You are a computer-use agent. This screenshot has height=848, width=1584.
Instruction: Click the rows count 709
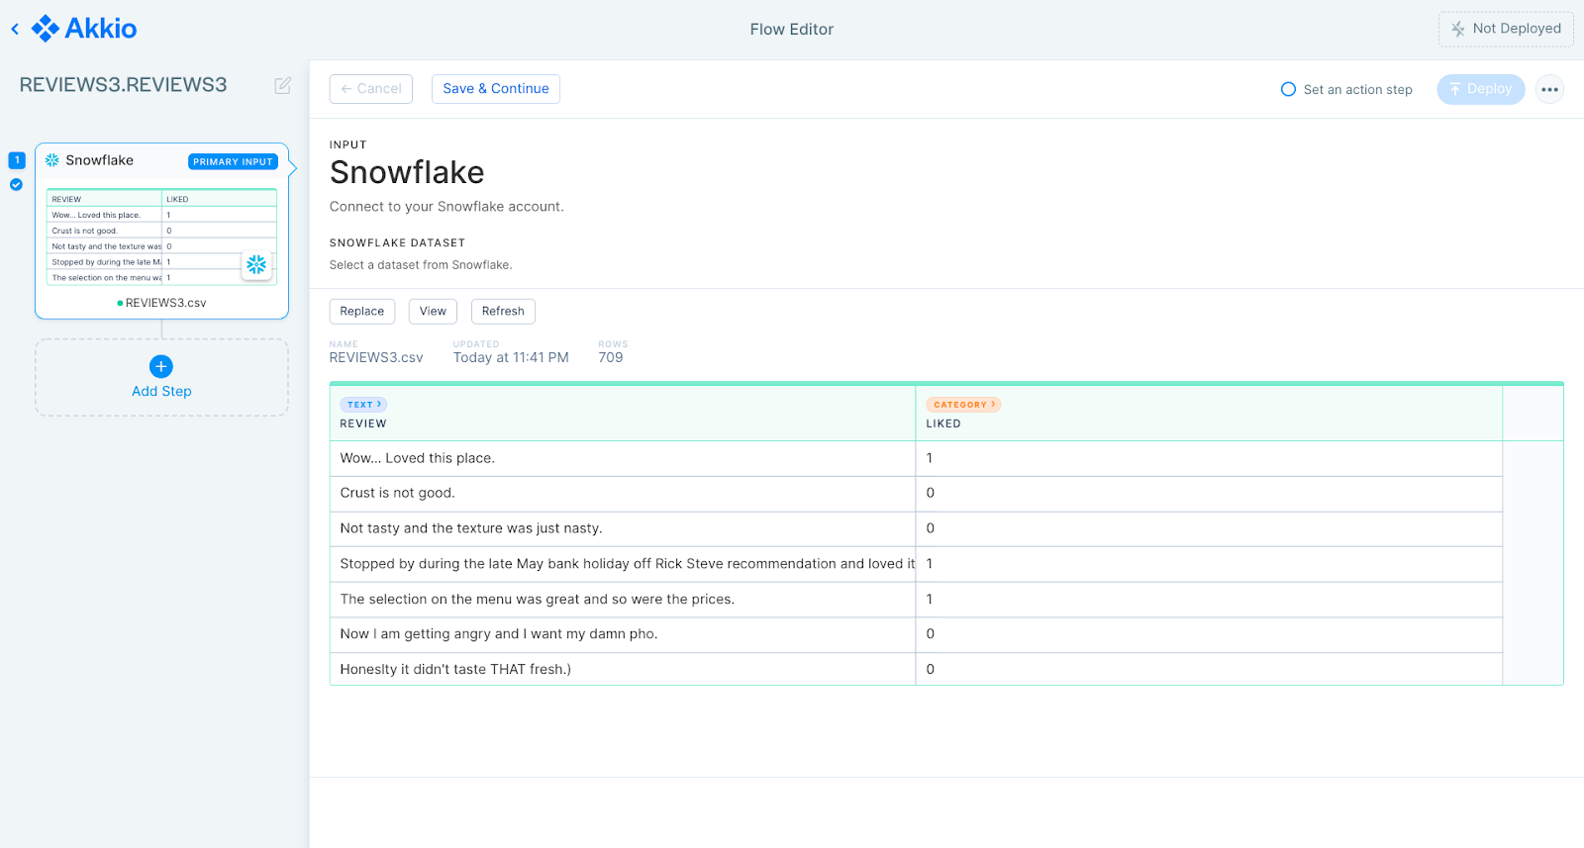click(x=611, y=358)
